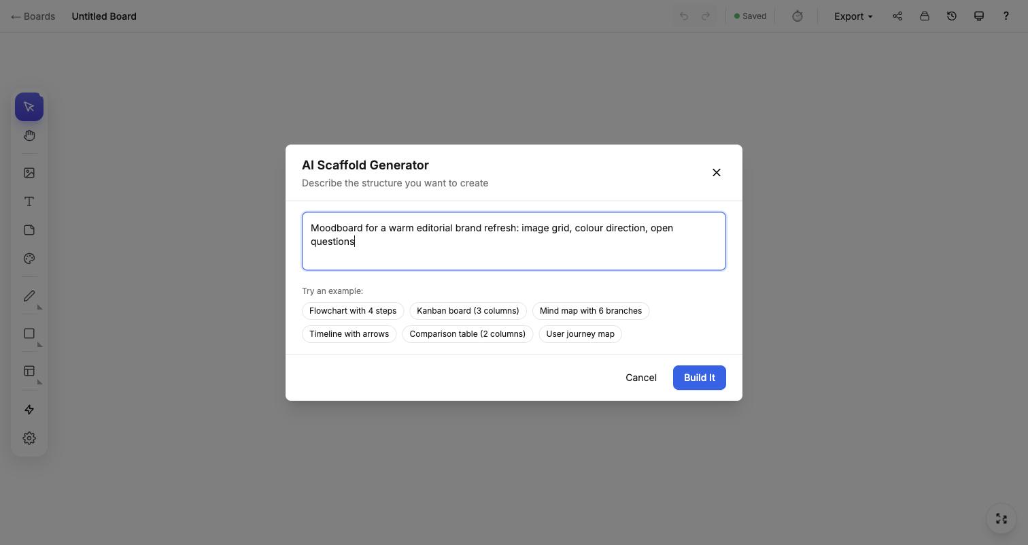1028x545 pixels.
Task: Pick the Timeline with arrows example
Action: tap(349, 334)
